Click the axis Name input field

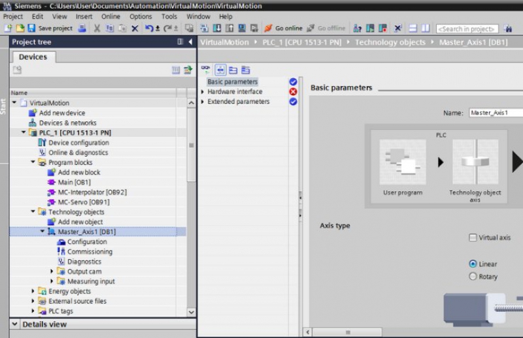point(496,113)
